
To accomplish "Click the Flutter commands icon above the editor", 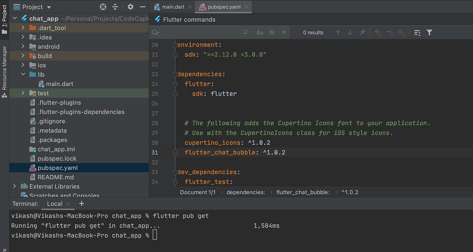I will click(x=157, y=19).
